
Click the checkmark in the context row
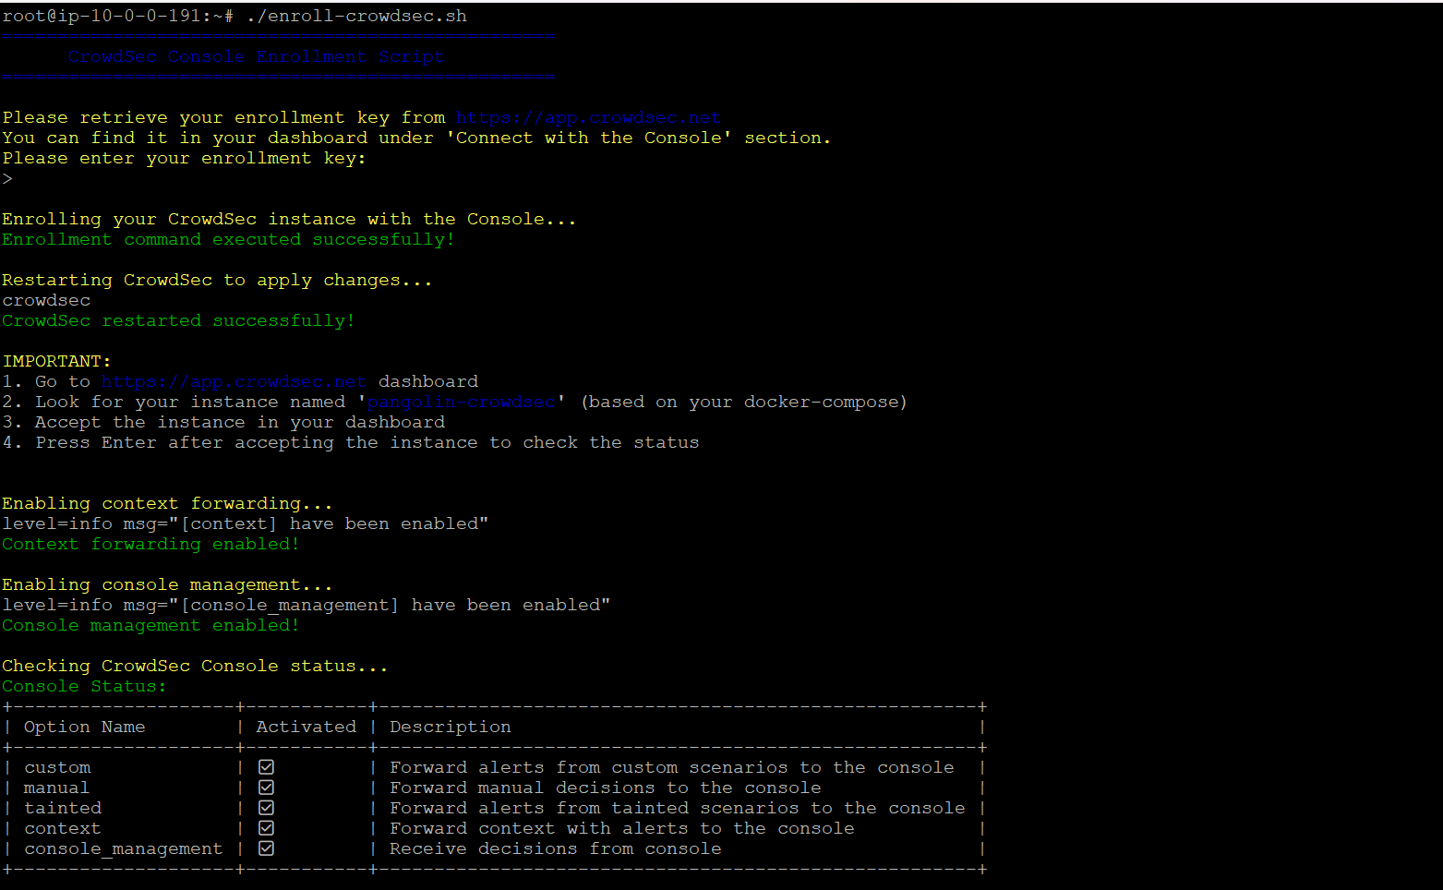click(x=266, y=828)
